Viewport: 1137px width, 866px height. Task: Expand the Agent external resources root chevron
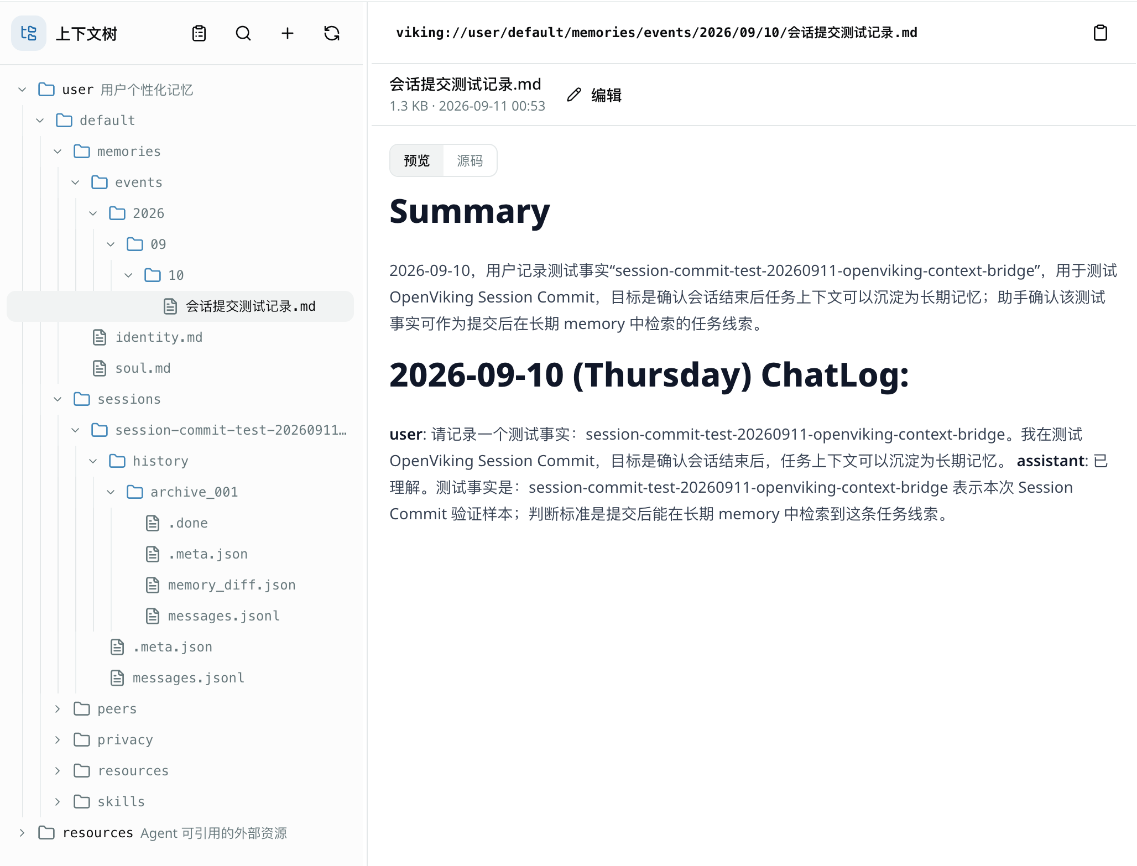(22, 832)
